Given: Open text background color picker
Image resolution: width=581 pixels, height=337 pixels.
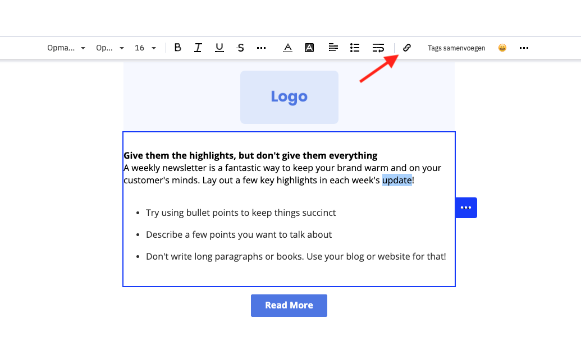Looking at the screenshot, I should pyautogui.click(x=309, y=48).
